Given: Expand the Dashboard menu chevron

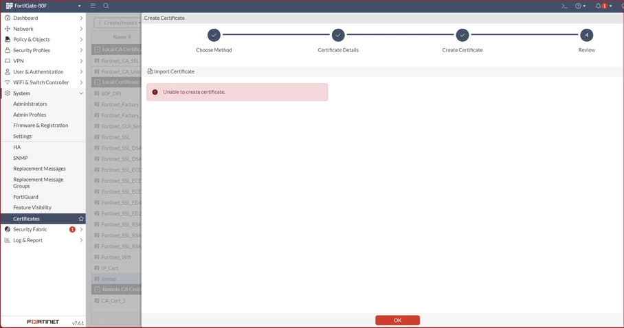Looking at the screenshot, I should (x=81, y=18).
